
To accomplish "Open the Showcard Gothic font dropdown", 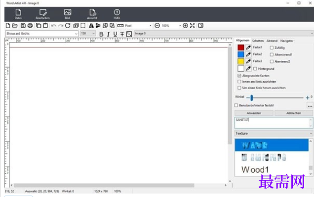I will click(x=41, y=34).
